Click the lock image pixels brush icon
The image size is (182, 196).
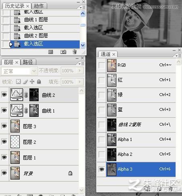[x=25, y=82]
